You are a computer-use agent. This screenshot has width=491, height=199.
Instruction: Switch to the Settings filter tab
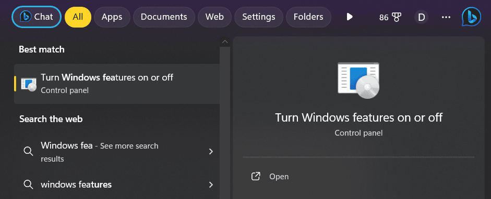[x=259, y=17]
